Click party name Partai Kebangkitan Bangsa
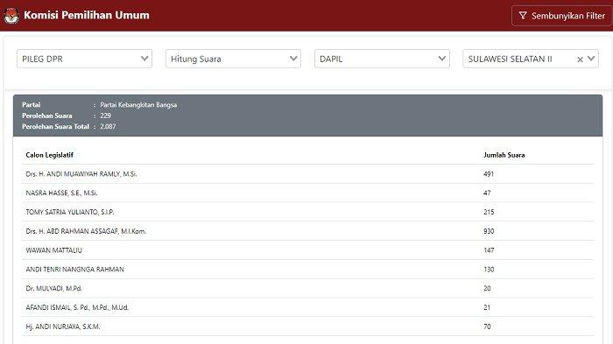The height and width of the screenshot is (344, 613). pyautogui.click(x=138, y=105)
